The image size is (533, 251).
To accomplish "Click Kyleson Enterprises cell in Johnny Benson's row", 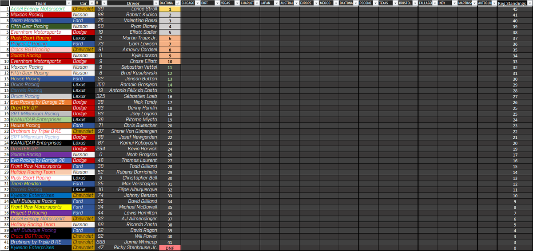I will click(x=40, y=195).
